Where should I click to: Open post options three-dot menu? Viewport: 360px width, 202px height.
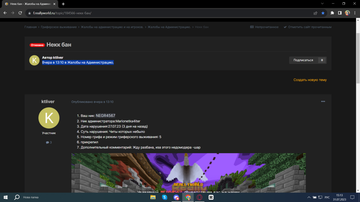point(323,101)
